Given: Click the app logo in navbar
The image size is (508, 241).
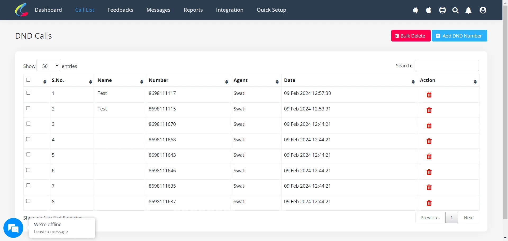Looking at the screenshot, I should click(21, 10).
